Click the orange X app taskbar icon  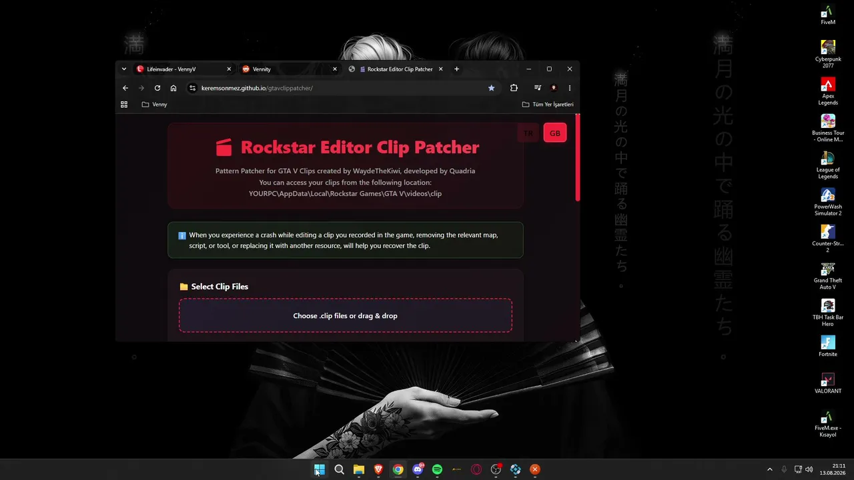point(534,469)
